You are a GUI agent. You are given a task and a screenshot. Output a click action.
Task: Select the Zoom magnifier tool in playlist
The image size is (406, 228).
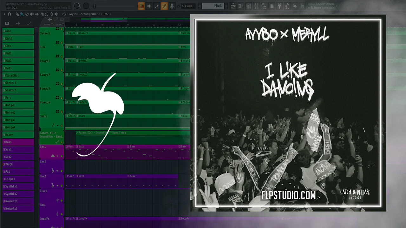coord(51,14)
